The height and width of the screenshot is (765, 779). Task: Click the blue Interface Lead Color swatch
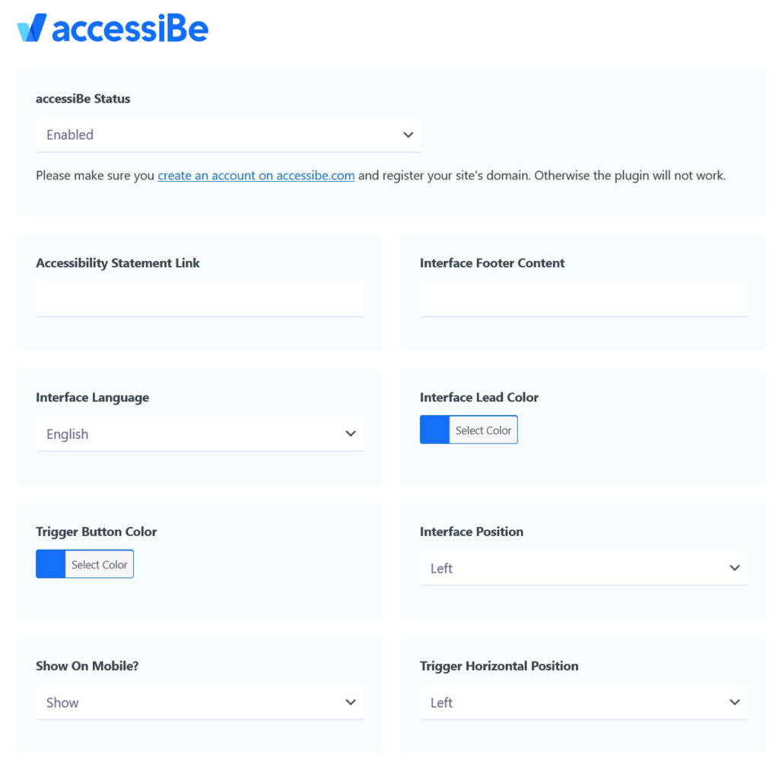click(x=434, y=429)
